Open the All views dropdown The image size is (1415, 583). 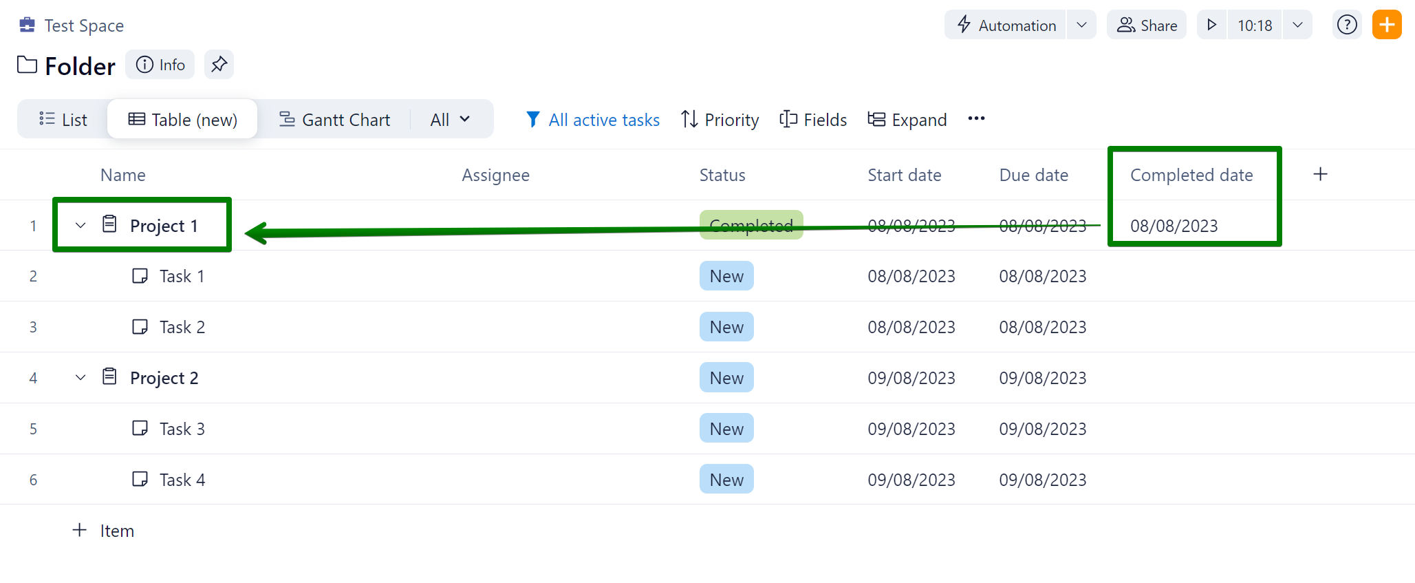coord(450,120)
